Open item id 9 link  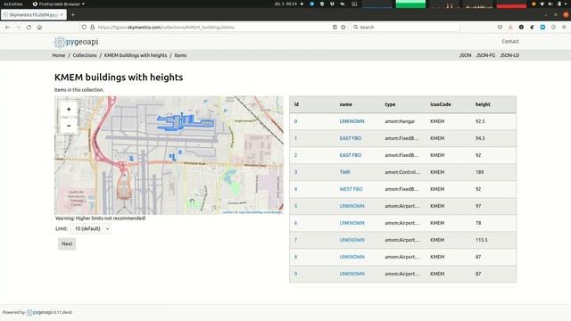[x=295, y=274]
